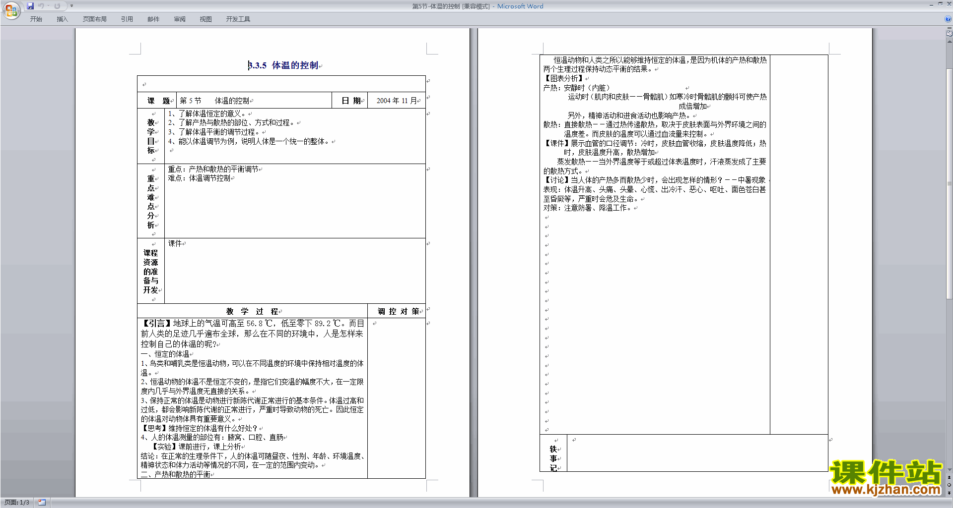Open the Undo history dropdown arrow
This screenshot has width=953, height=508.
pyautogui.click(x=49, y=6)
